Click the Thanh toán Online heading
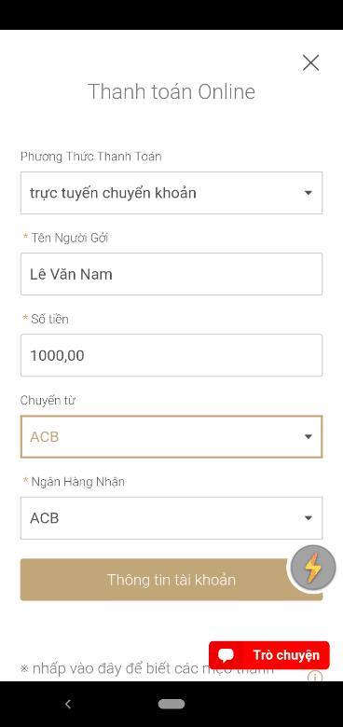Viewport: 343px width, 727px height. tap(171, 91)
